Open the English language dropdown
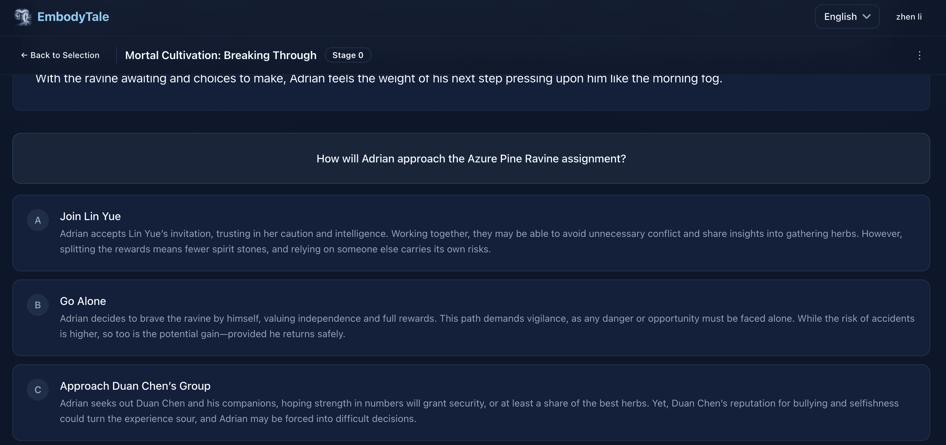The image size is (946, 445). tap(847, 16)
